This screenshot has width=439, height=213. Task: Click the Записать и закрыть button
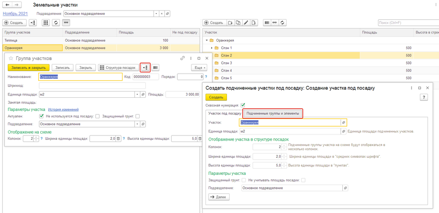pyautogui.click(x=29, y=67)
